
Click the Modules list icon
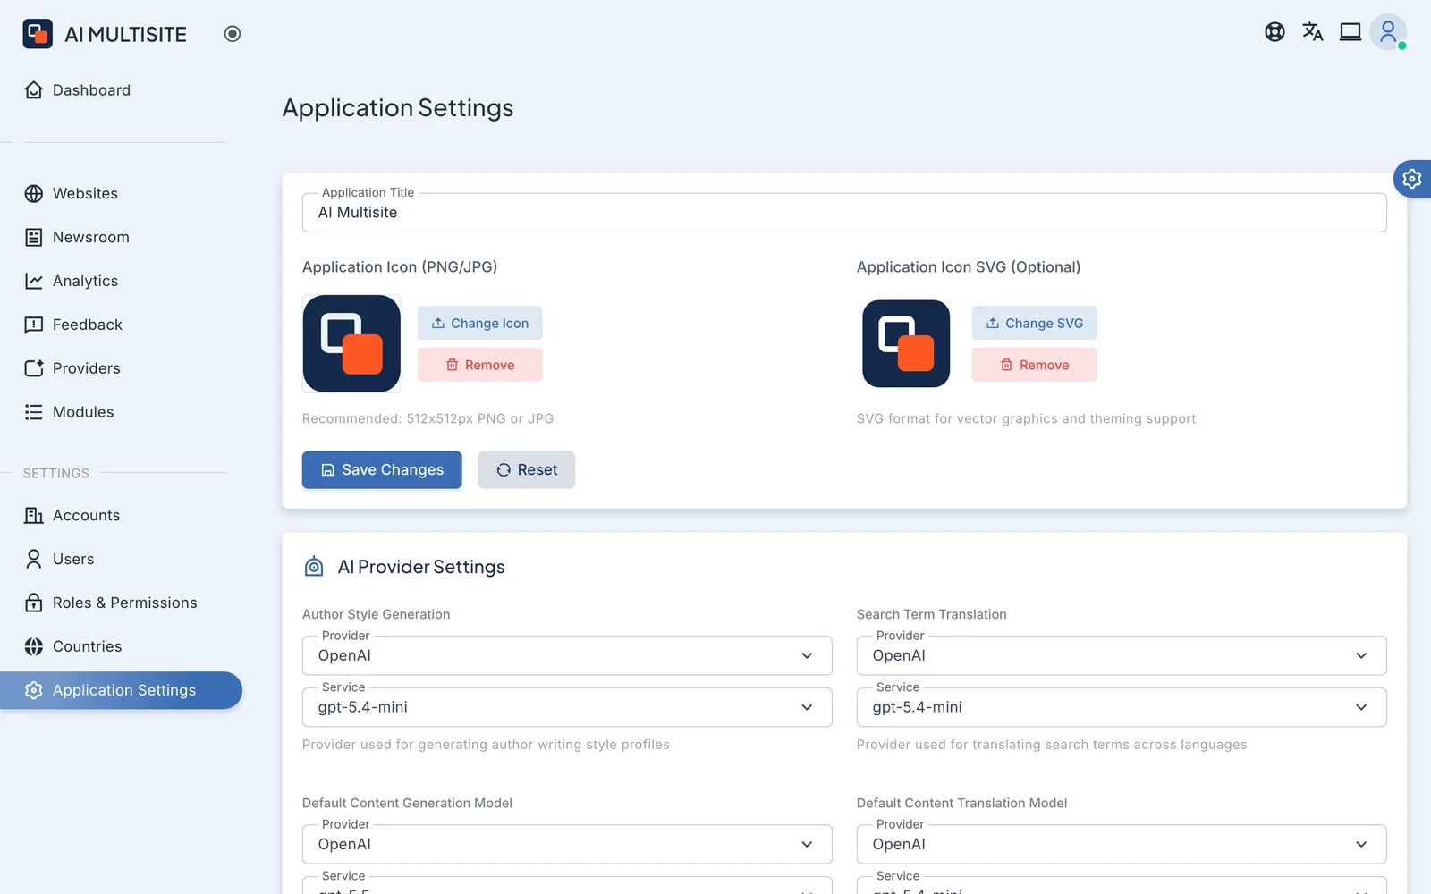coord(34,412)
